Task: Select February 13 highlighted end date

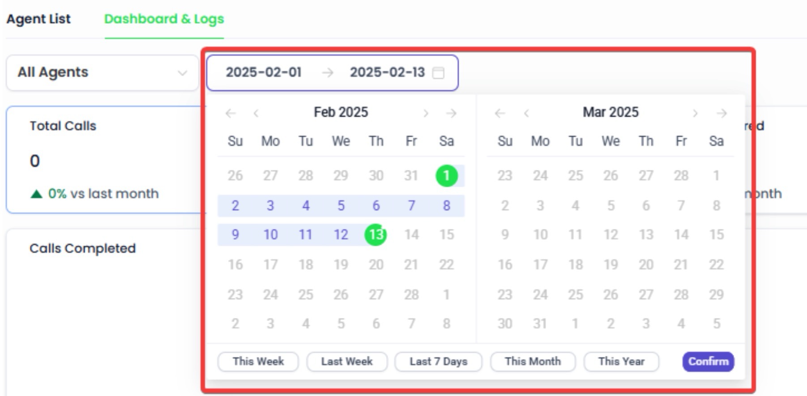Action: [376, 235]
